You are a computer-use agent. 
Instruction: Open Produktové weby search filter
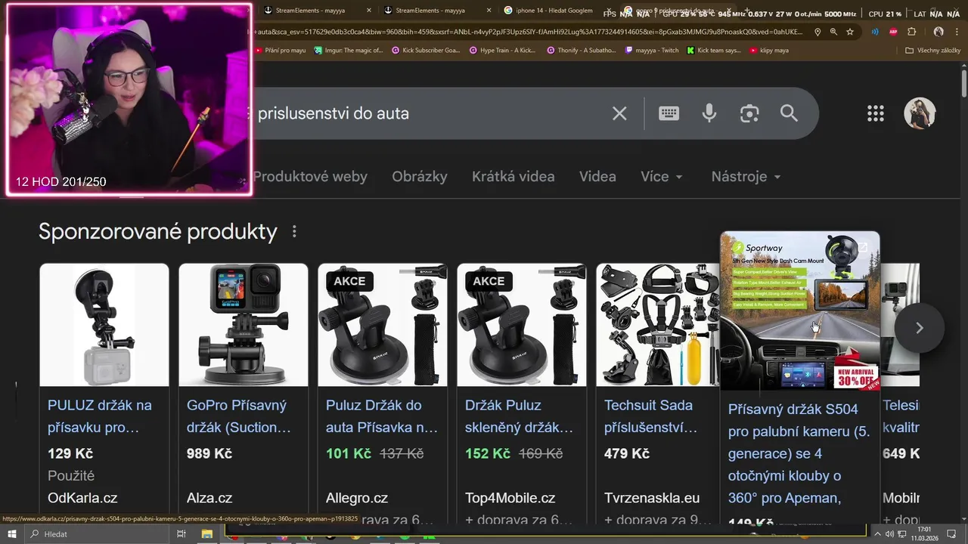tap(310, 177)
